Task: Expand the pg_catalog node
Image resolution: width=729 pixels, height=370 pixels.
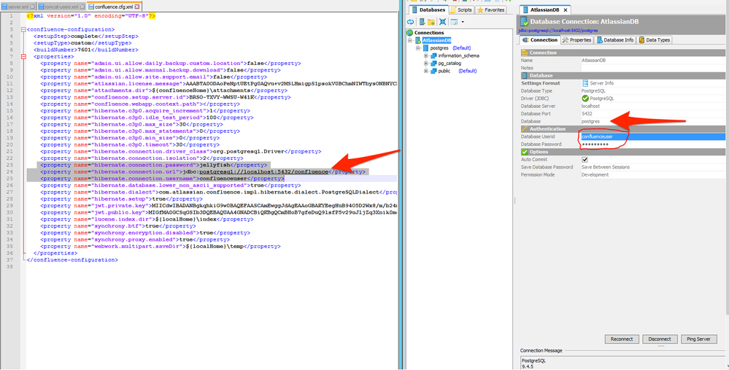Action: [x=426, y=63]
